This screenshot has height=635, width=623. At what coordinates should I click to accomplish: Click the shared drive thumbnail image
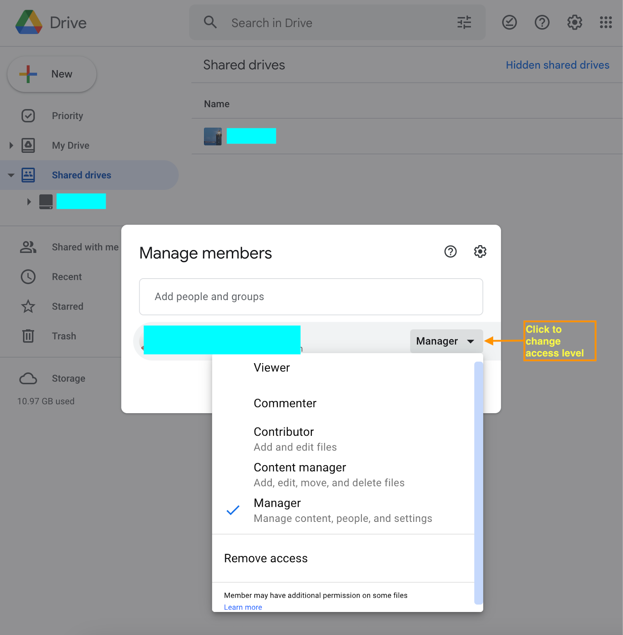click(x=213, y=137)
